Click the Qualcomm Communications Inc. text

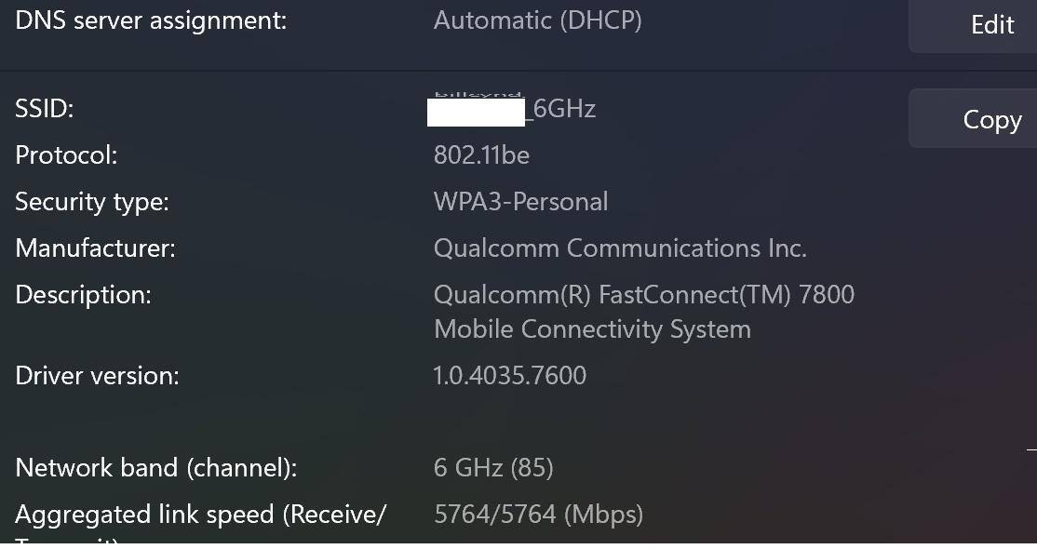pyautogui.click(x=620, y=248)
